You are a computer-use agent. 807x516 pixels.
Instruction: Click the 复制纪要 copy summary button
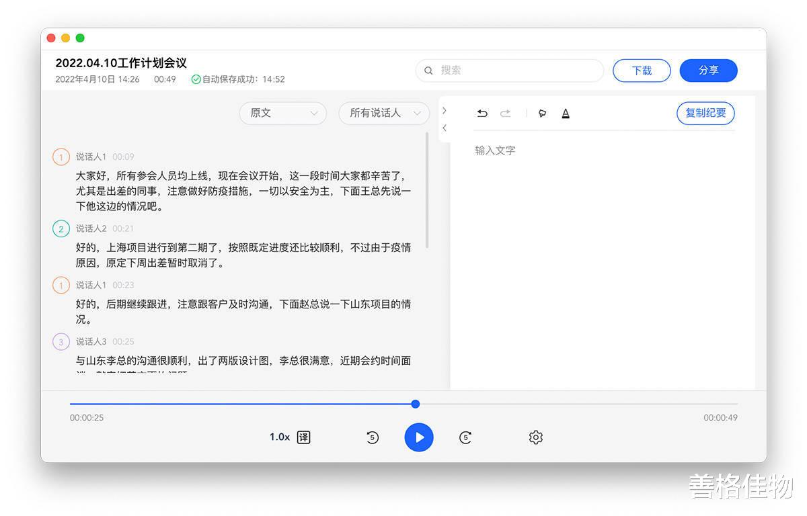[705, 113]
